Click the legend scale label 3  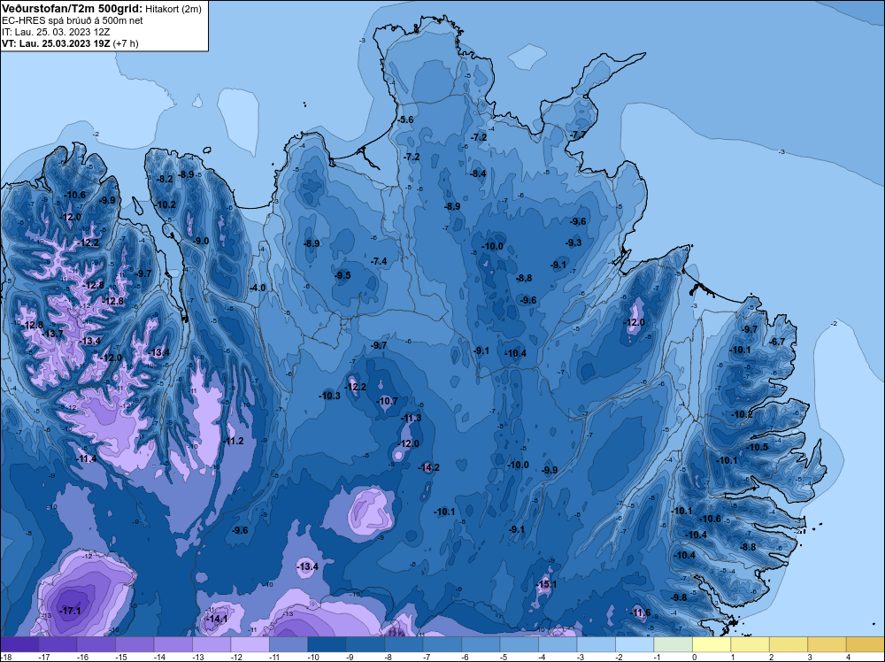[810, 657]
